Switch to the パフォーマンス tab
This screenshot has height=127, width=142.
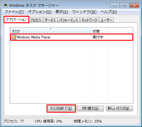pyautogui.click(x=69, y=20)
